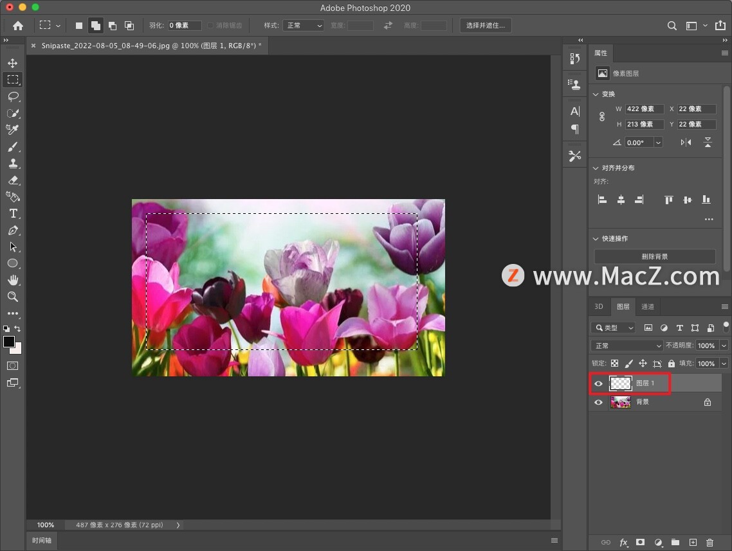
Task: Toggle visibility of the 背景 layer
Action: (x=598, y=402)
